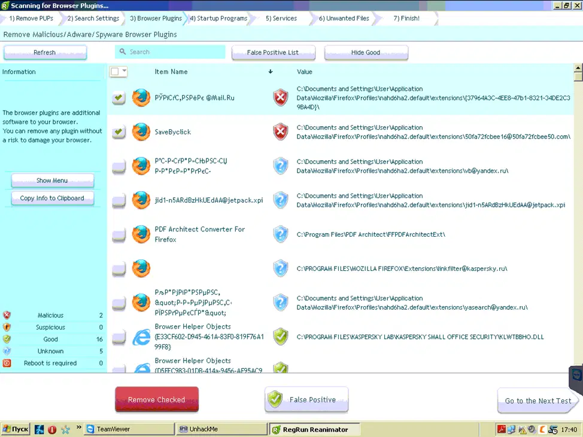The image size is (583, 437).
Task: Go to step 2) Search Settings
Action: pyautogui.click(x=93, y=18)
